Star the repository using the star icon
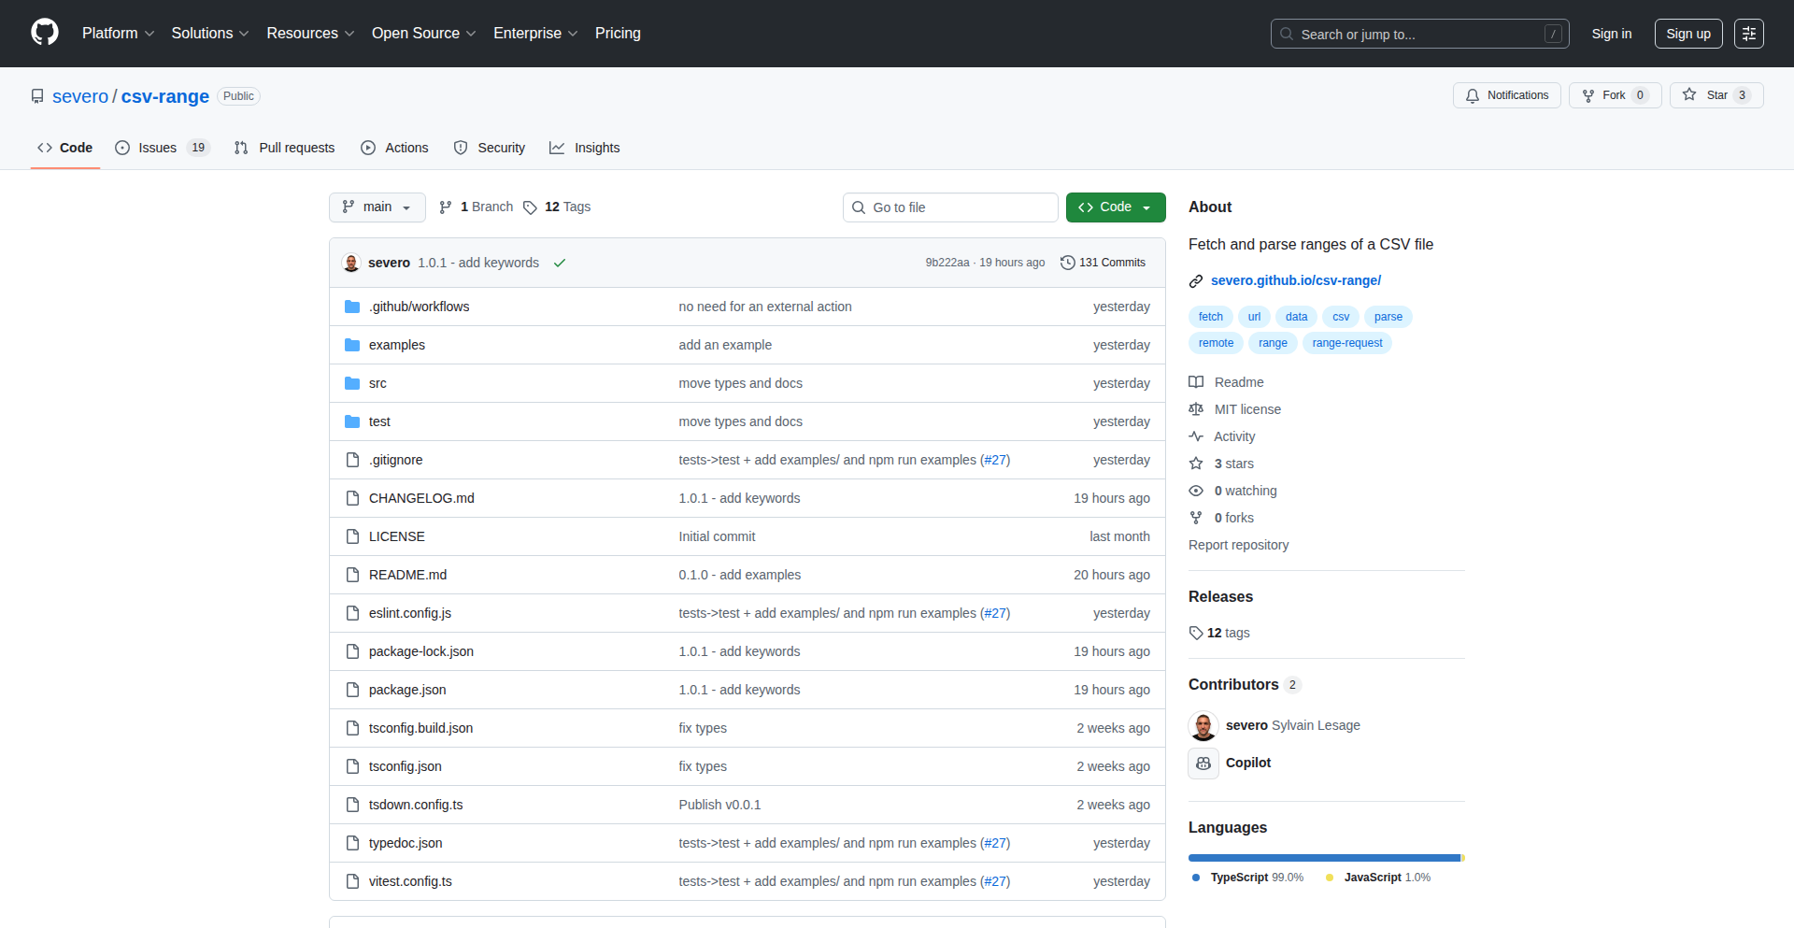The height and width of the screenshot is (928, 1794). (x=1689, y=94)
